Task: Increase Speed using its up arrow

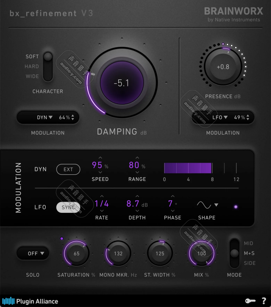Action: [100, 158]
